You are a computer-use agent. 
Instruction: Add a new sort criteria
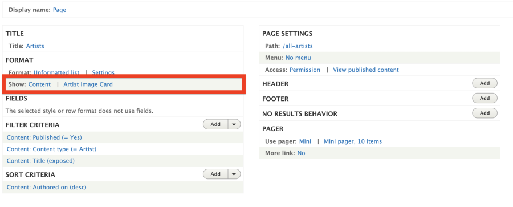click(215, 174)
